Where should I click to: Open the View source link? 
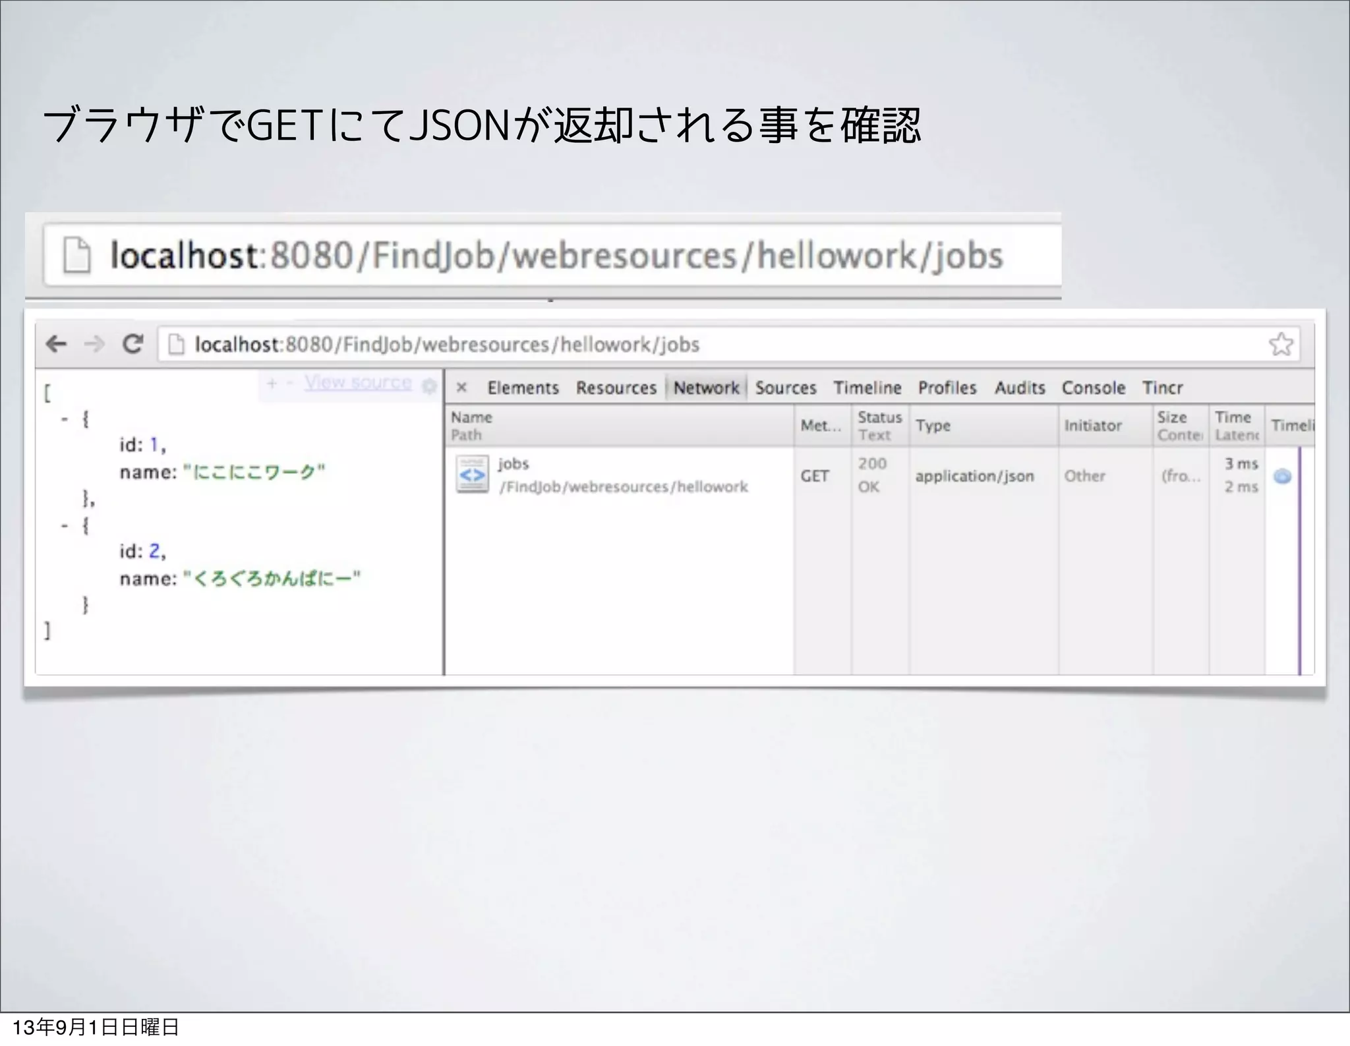[x=358, y=383]
